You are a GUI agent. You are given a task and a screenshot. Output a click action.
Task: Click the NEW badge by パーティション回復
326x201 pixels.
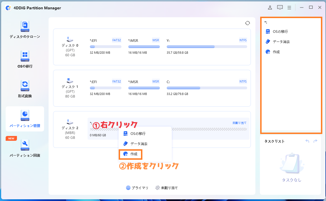click(x=11, y=138)
